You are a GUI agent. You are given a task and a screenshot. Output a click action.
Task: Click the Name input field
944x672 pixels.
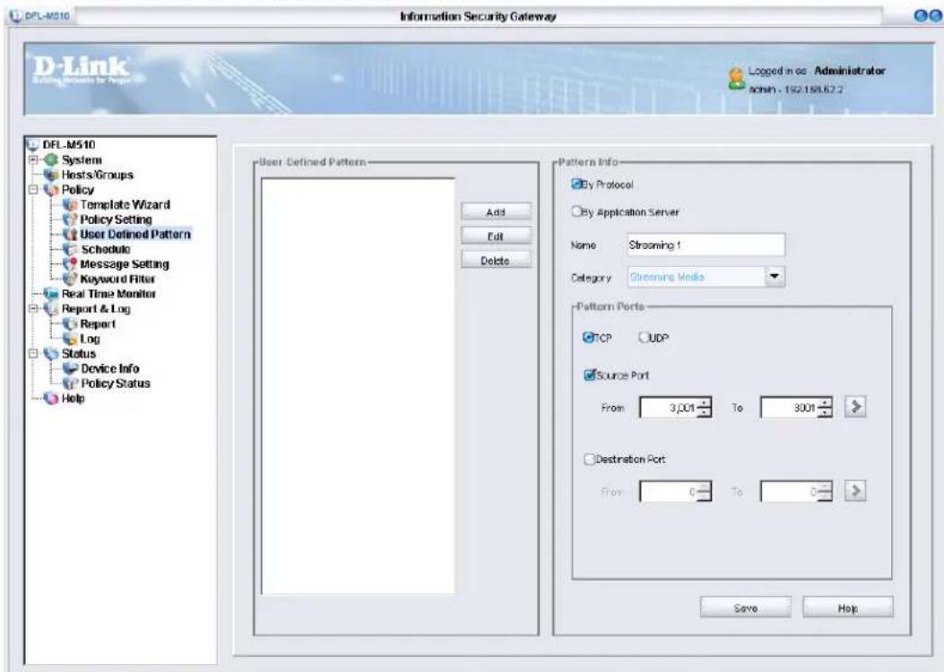tap(706, 245)
